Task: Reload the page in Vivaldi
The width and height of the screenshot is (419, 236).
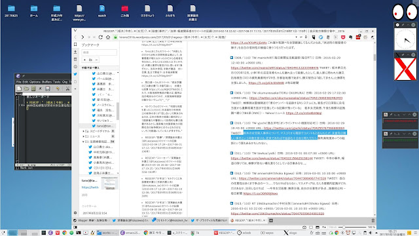Action: (x=100, y=37)
